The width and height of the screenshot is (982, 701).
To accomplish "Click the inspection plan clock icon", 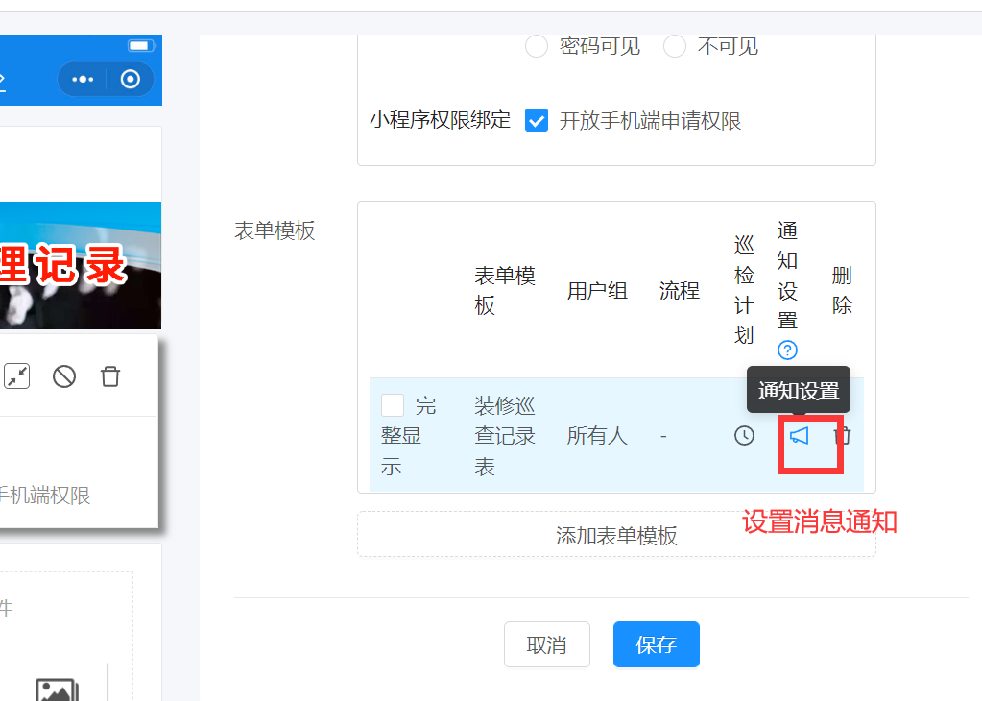I will [744, 436].
